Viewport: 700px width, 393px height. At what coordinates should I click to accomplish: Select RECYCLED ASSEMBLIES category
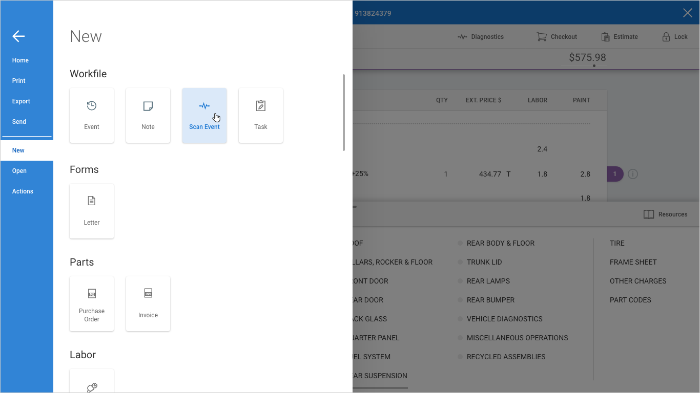click(x=506, y=357)
